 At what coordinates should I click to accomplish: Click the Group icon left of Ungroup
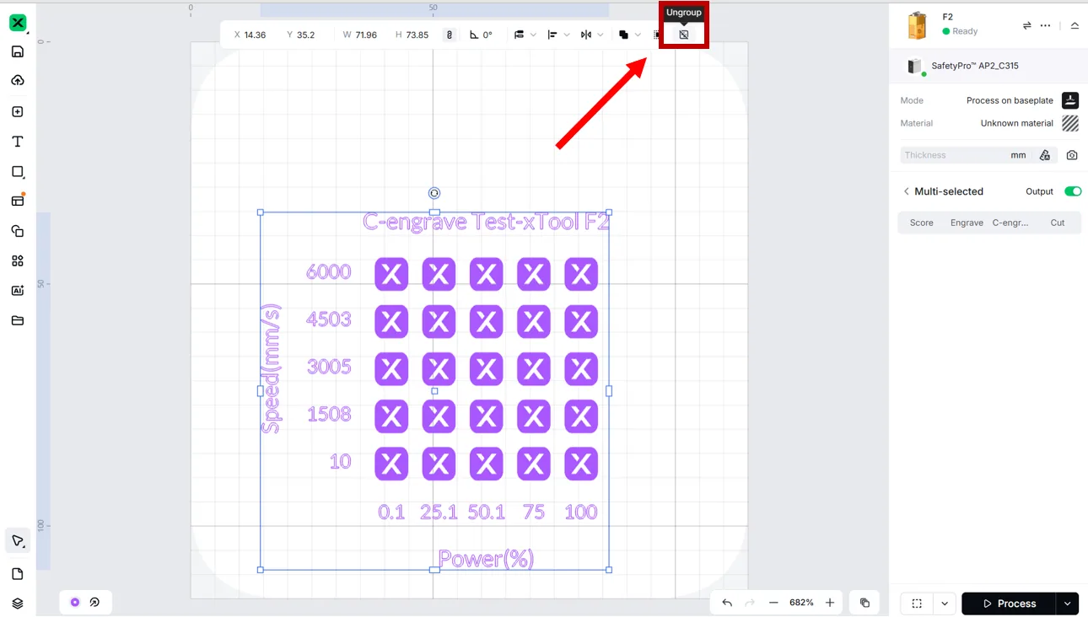pos(658,35)
